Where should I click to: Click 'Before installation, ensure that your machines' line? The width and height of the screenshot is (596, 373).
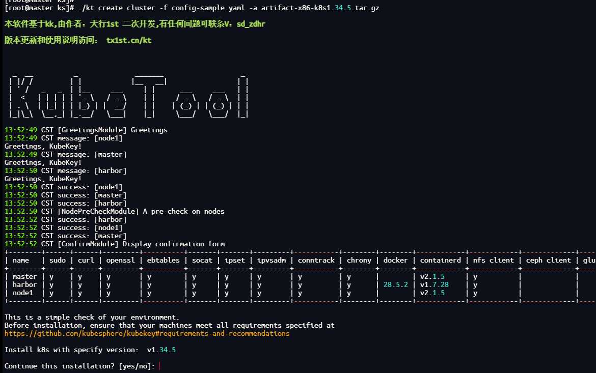(x=170, y=326)
